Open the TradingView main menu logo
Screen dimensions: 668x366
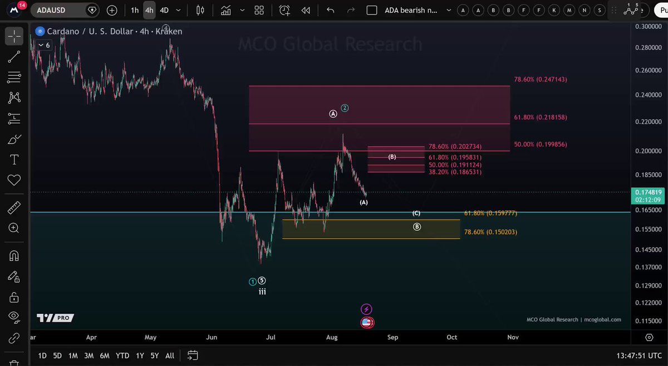pos(13,11)
